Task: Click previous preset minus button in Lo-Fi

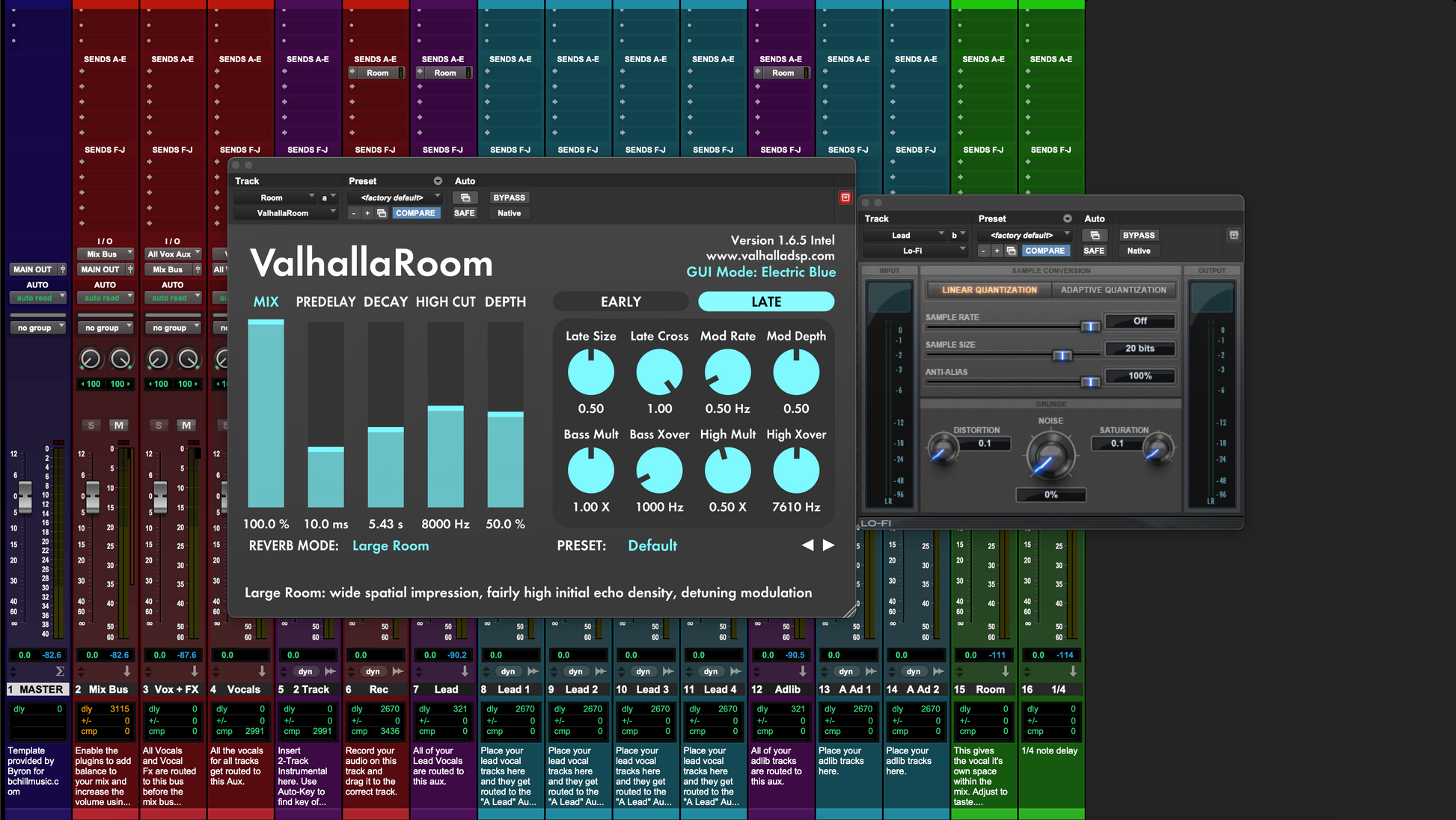Action: tap(984, 251)
